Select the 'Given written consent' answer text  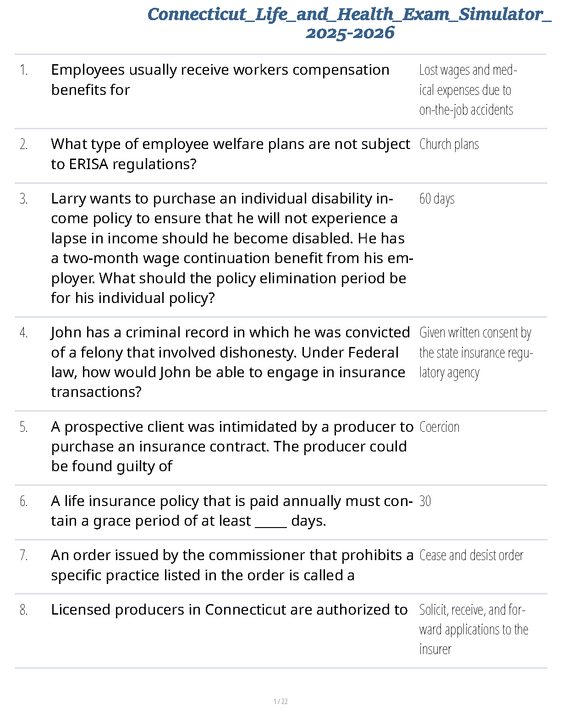pyautogui.click(x=475, y=352)
